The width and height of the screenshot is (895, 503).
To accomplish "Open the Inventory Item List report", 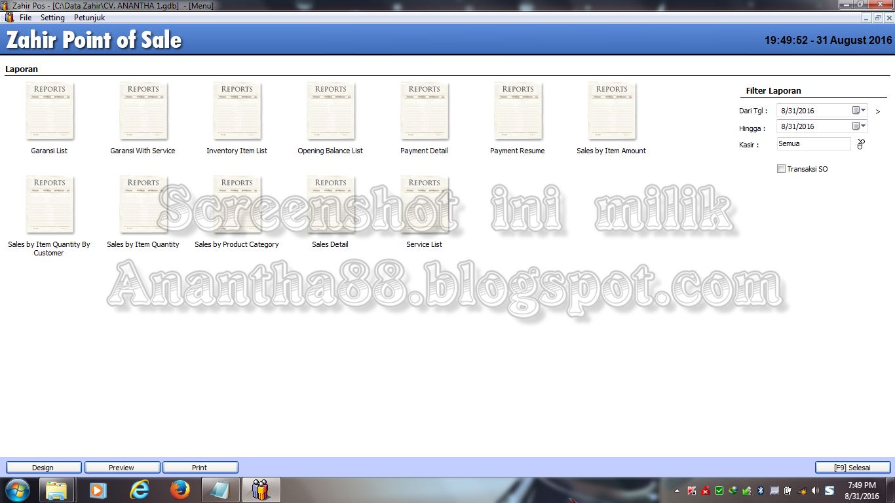I will [237, 111].
